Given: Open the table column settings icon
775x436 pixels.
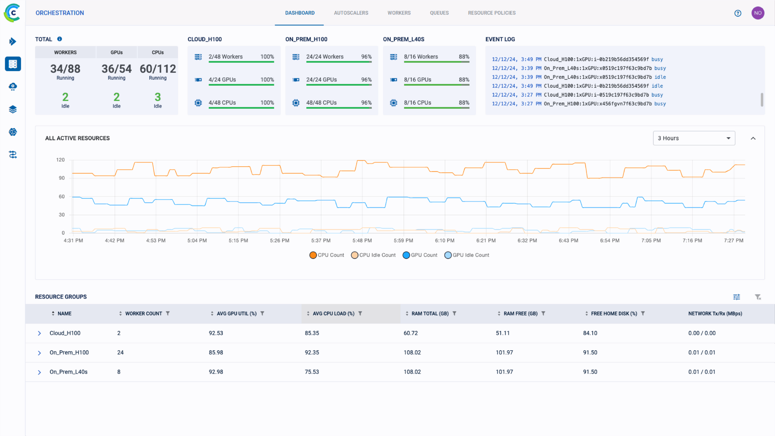Looking at the screenshot, I should point(737,297).
